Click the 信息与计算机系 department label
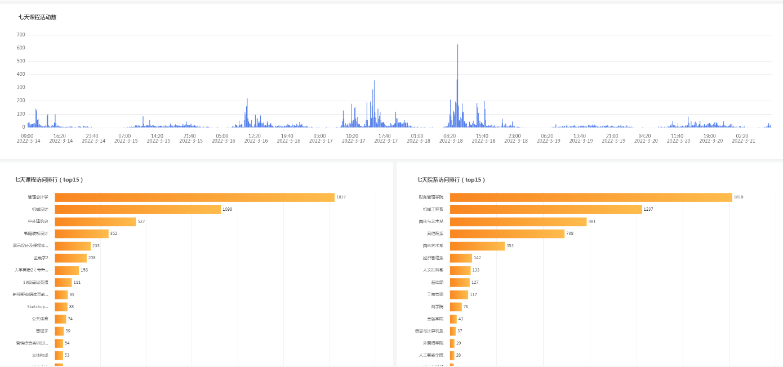 tap(429, 331)
